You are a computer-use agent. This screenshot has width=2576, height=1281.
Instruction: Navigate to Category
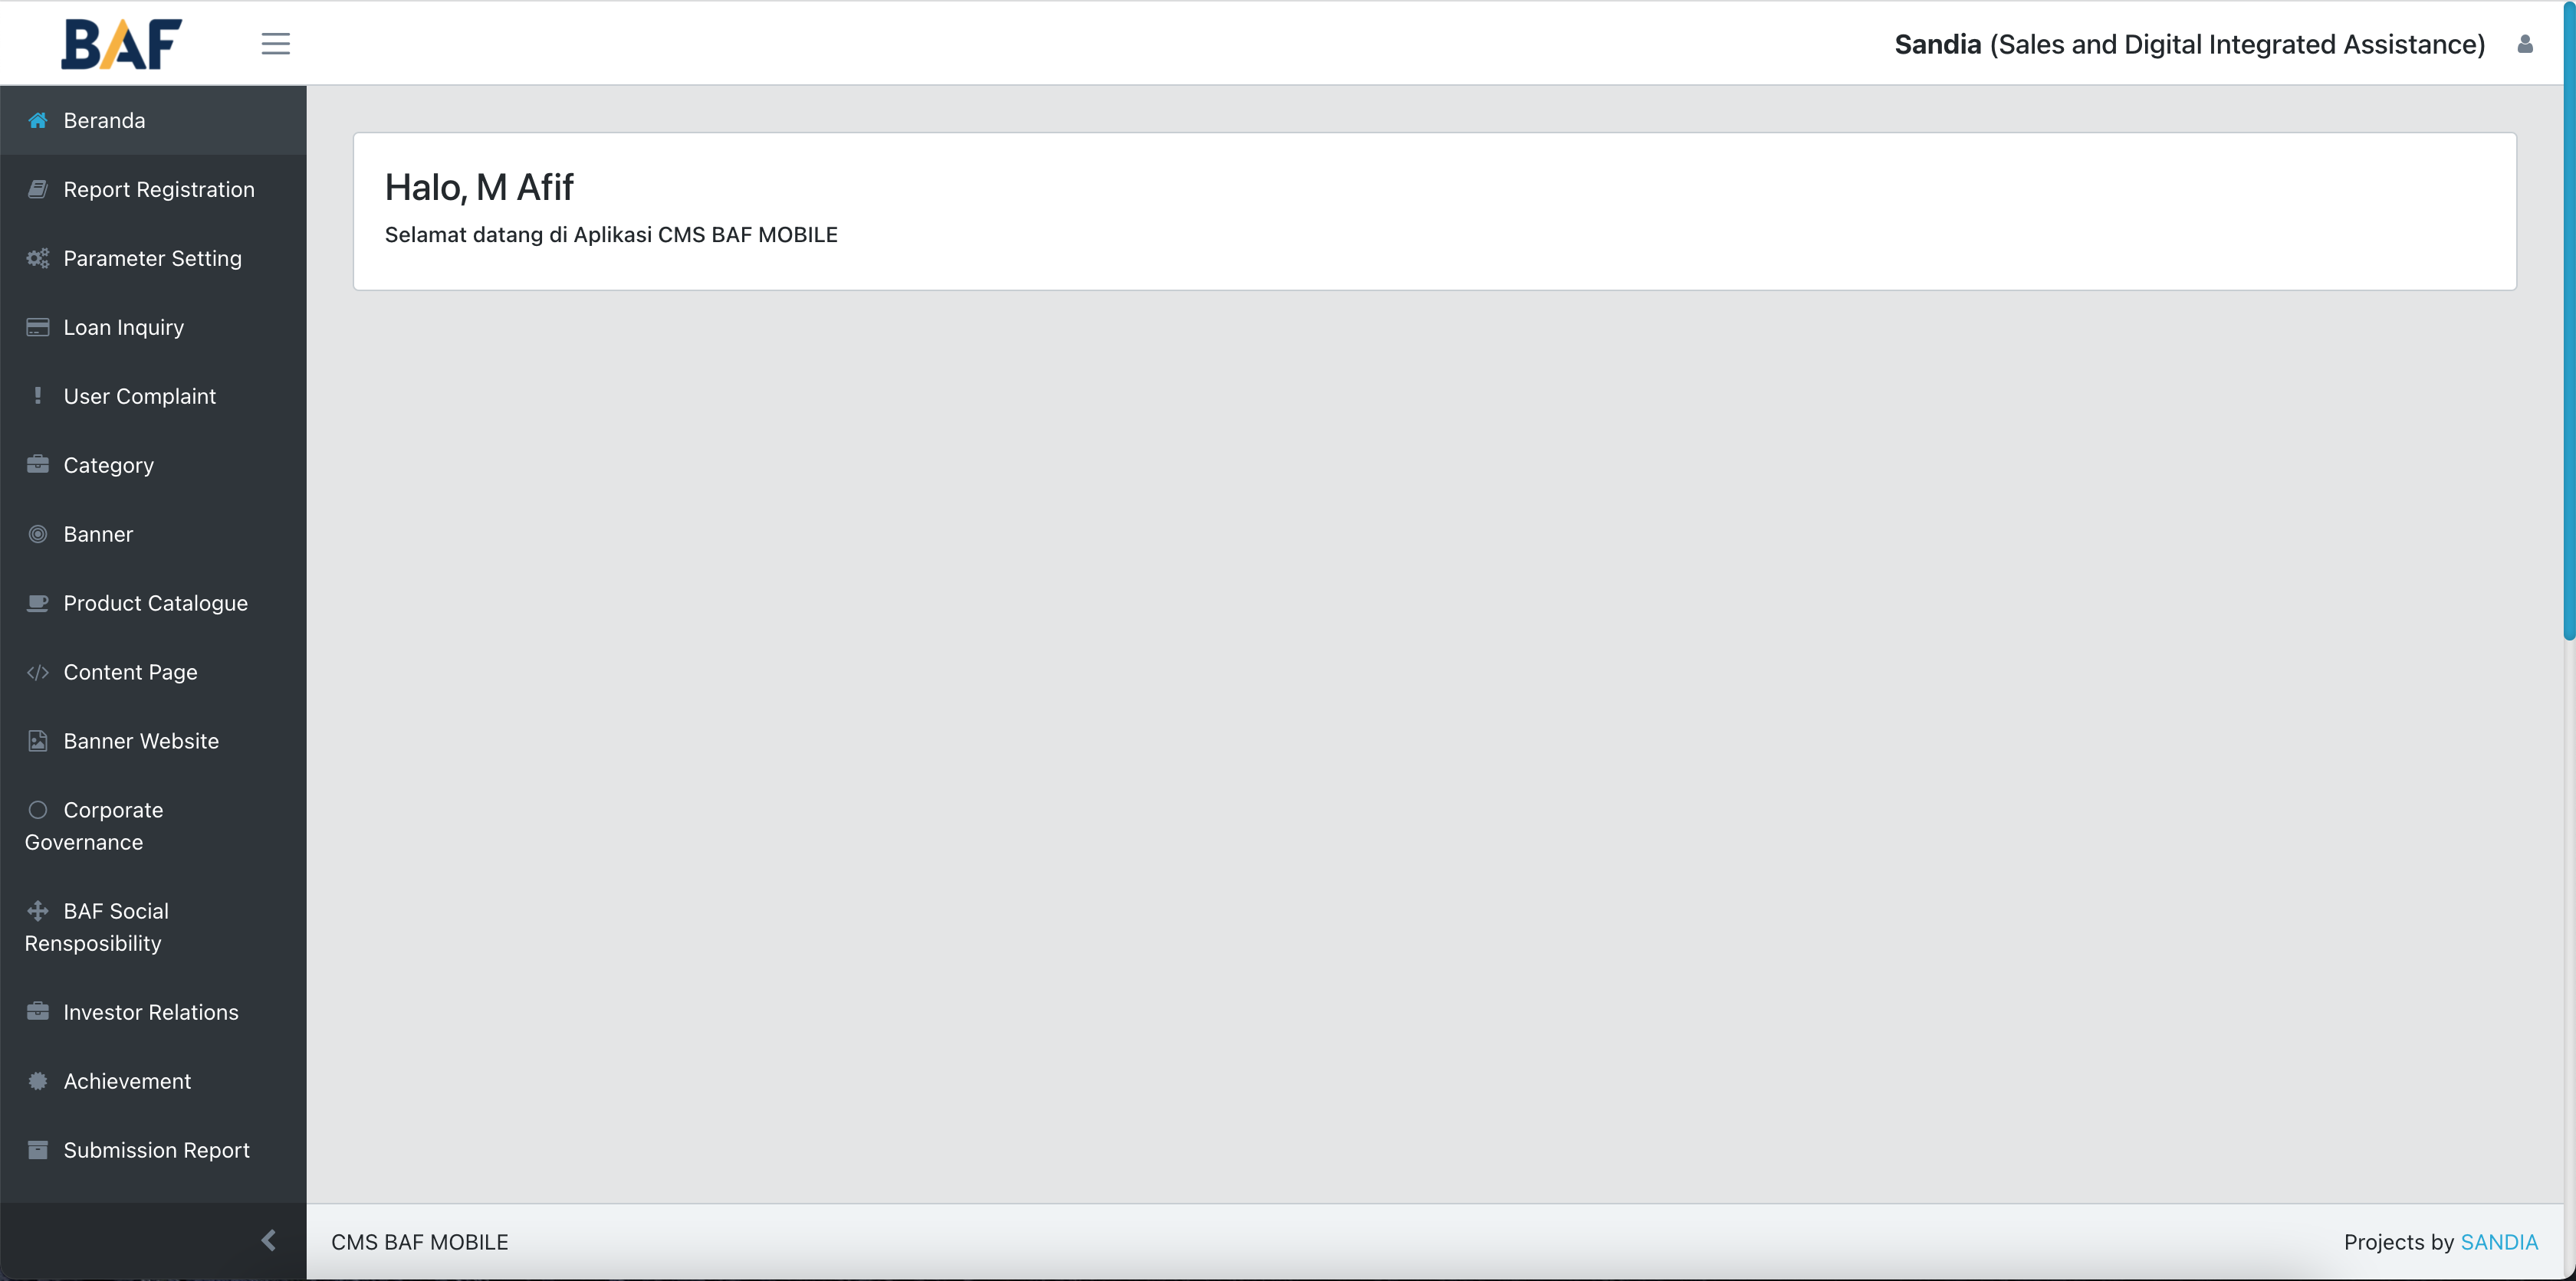153,464
